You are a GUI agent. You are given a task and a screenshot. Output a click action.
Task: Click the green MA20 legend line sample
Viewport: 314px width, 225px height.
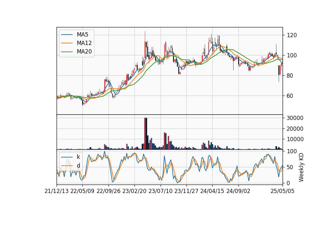67,52
